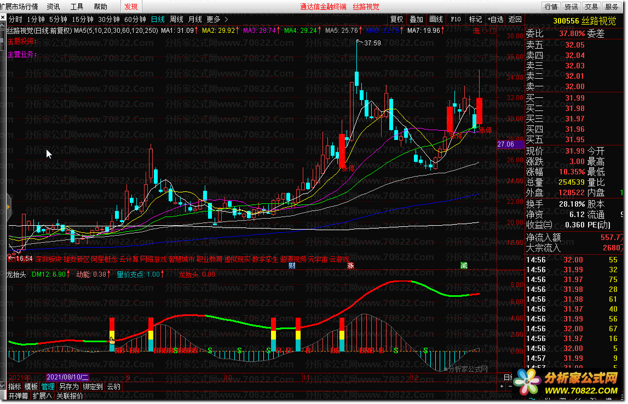Click the 财 financial marker icon
The image size is (628, 404).
pyautogui.click(x=292, y=266)
